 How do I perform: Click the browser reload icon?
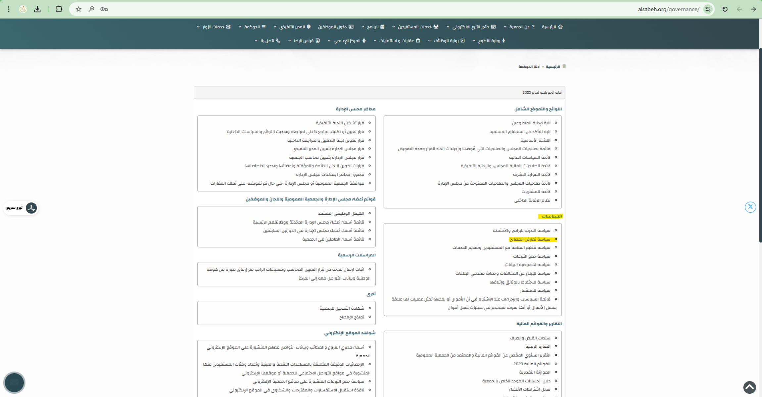tap(725, 9)
